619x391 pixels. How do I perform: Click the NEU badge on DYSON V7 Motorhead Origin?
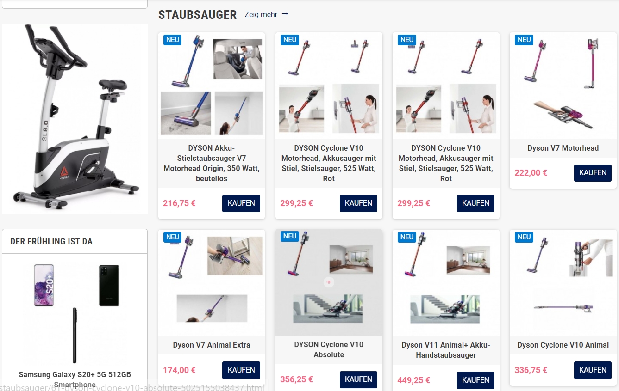pos(173,40)
